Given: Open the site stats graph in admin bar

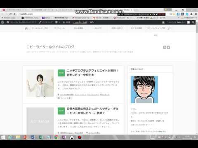Looking at the screenshot, I should pyautogui.click(x=80, y=22).
